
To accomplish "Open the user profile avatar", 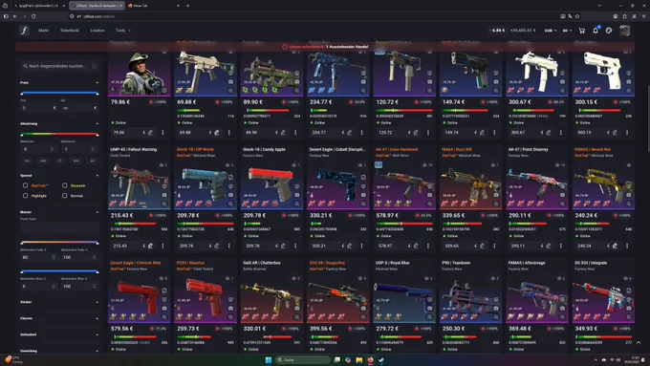I will (625, 31).
